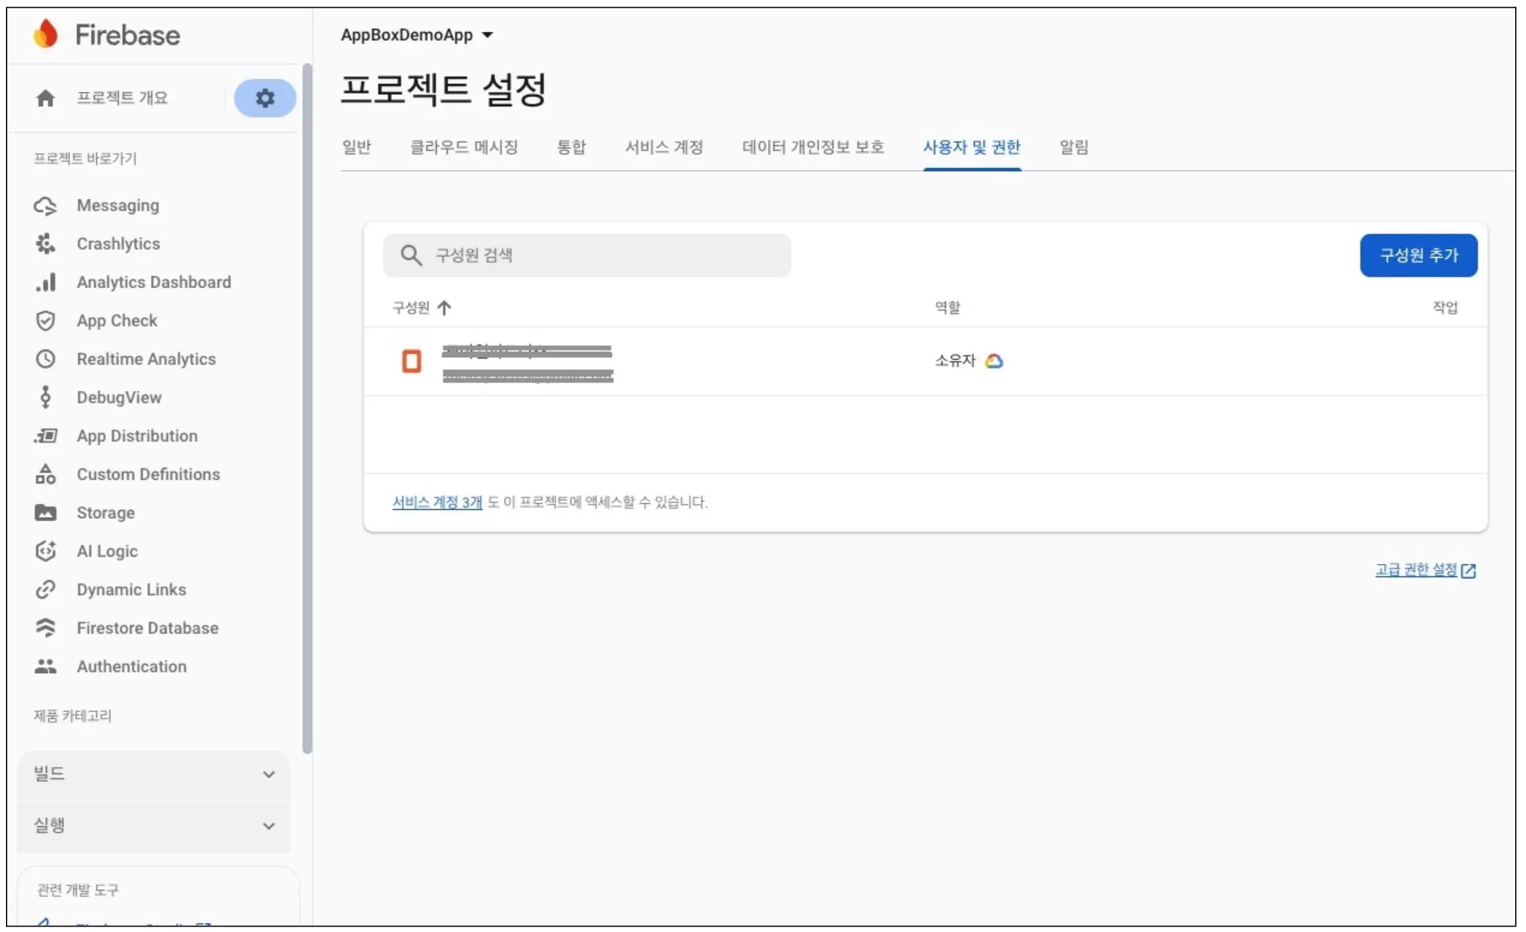Click the Firebase flame logo
1526x932 pixels.
click(45, 34)
